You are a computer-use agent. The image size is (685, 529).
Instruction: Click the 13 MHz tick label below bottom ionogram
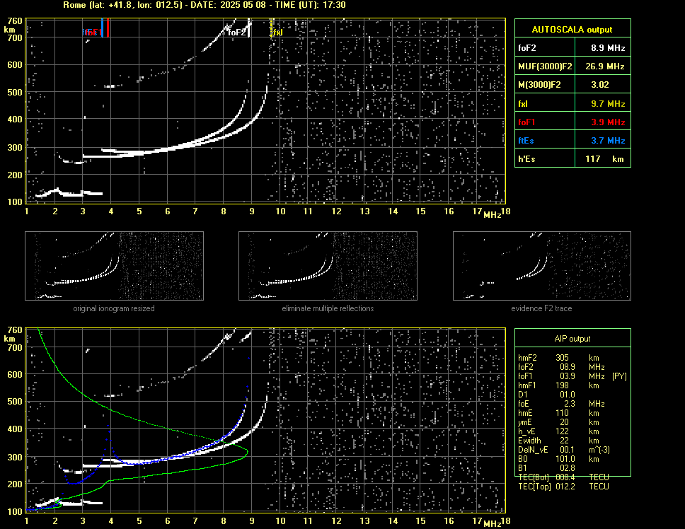click(364, 521)
